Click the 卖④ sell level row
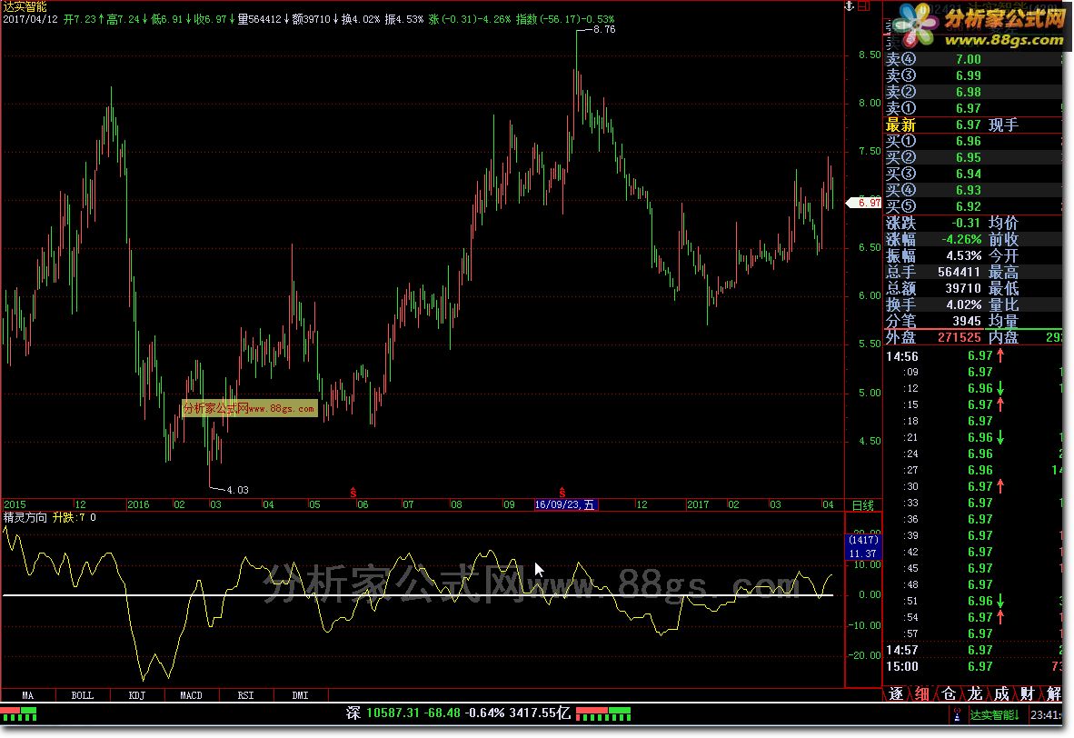This screenshot has width=1074, height=738. tap(973, 59)
